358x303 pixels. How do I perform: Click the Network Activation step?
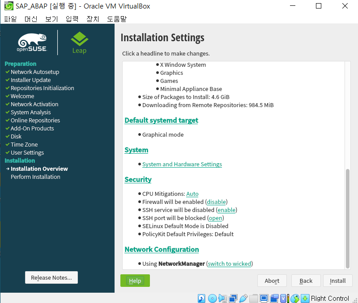(x=34, y=104)
